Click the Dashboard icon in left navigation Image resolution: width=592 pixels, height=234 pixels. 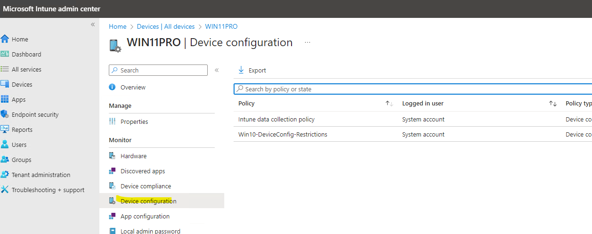pyautogui.click(x=5, y=54)
